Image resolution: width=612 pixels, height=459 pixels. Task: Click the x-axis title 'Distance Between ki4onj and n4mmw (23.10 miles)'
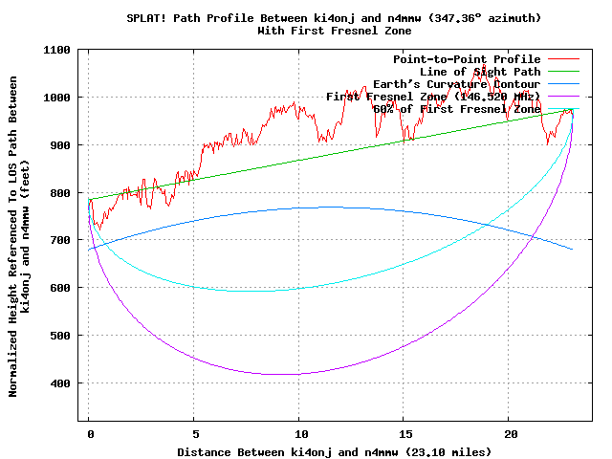pyautogui.click(x=334, y=452)
